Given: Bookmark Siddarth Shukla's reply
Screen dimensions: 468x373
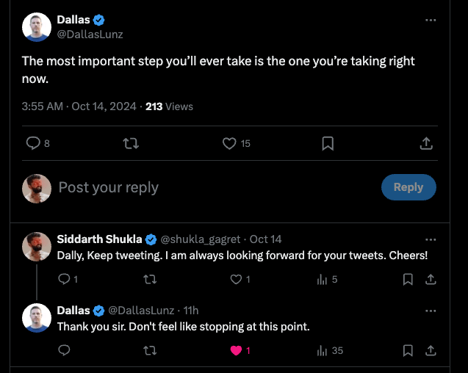Looking at the screenshot, I should tap(408, 279).
